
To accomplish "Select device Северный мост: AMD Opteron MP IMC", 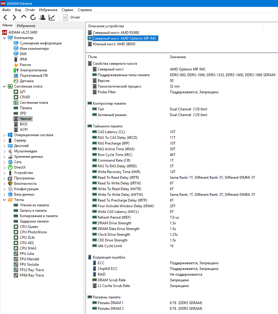I will 125,38.
